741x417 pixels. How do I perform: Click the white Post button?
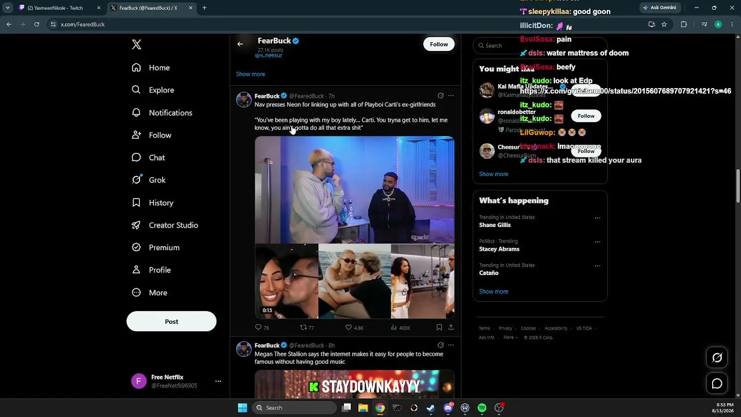click(171, 321)
